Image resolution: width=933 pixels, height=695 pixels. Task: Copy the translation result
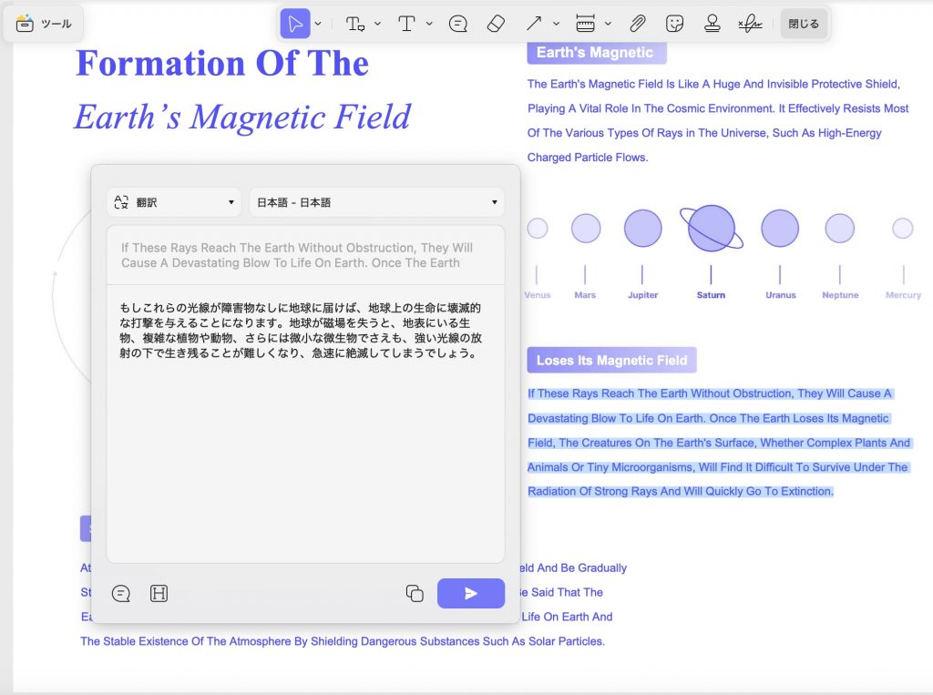[415, 593]
